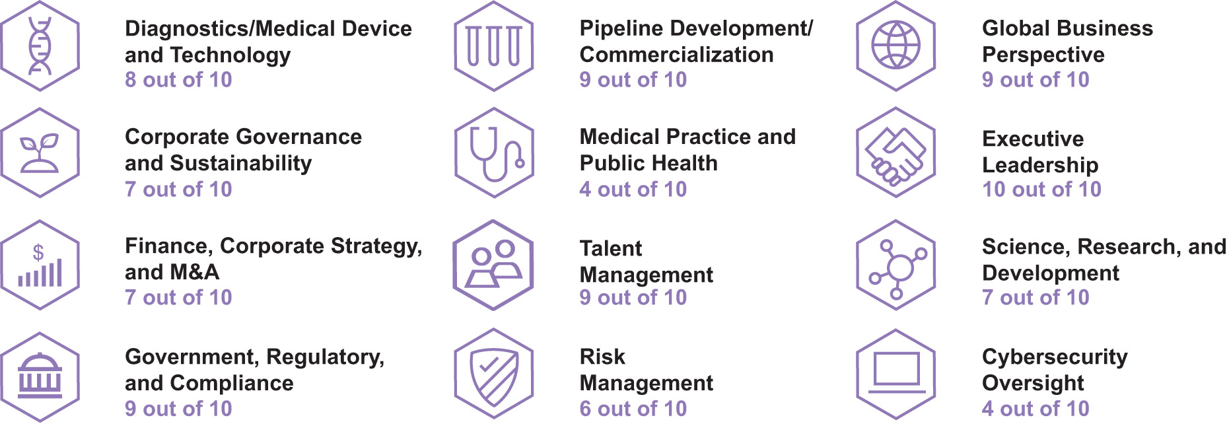Viewport: 1227px width, 424px height.
Task: Click the Corporate Governance and Sustainability heading
Action: tap(243, 150)
